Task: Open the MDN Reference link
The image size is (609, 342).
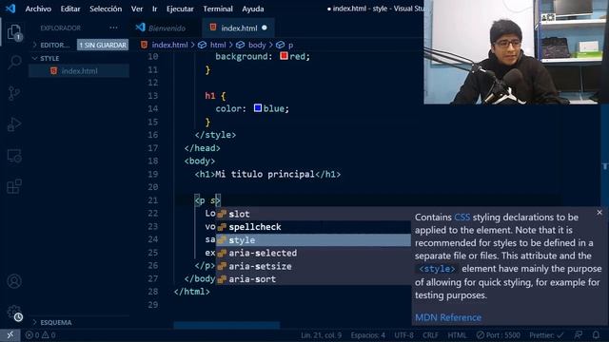Action: coord(448,317)
